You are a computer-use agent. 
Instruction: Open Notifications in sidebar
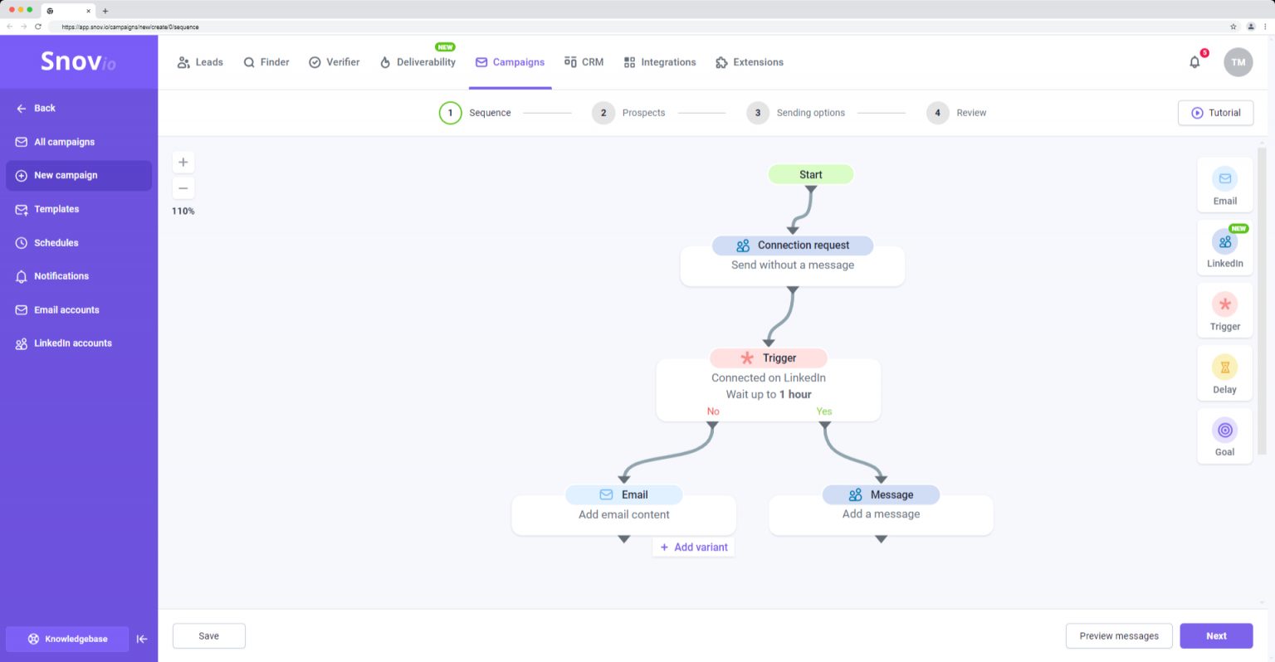[x=79, y=276]
